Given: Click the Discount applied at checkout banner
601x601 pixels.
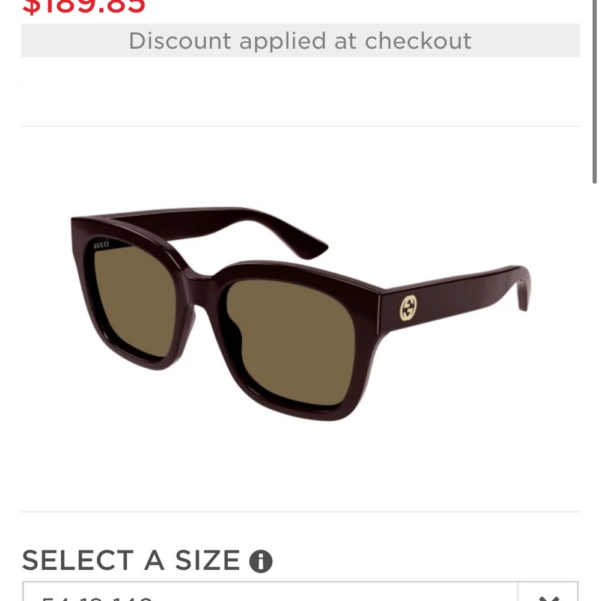Looking at the screenshot, I should [300, 41].
